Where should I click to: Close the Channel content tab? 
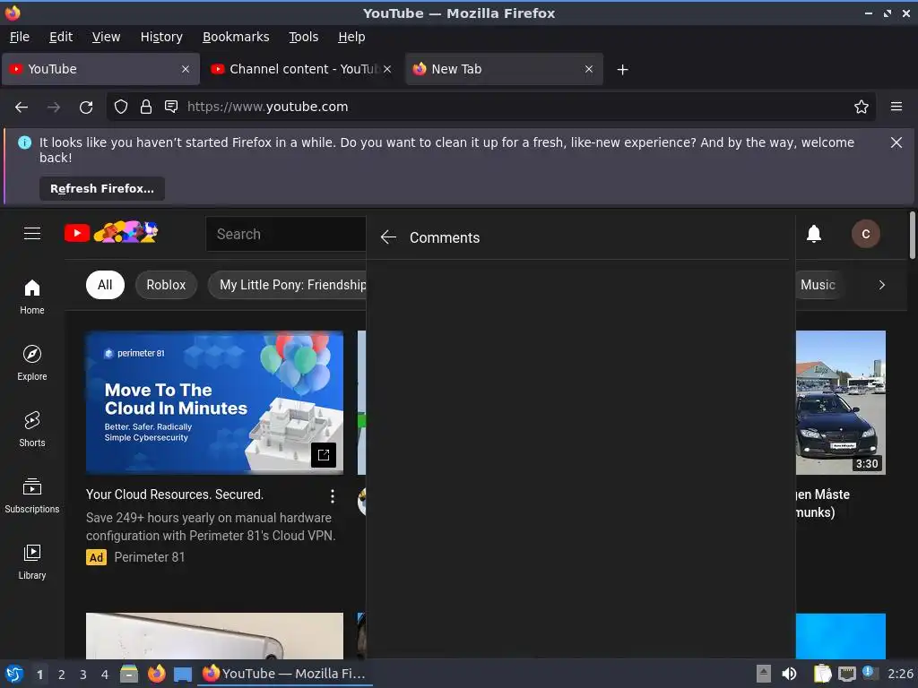387,69
